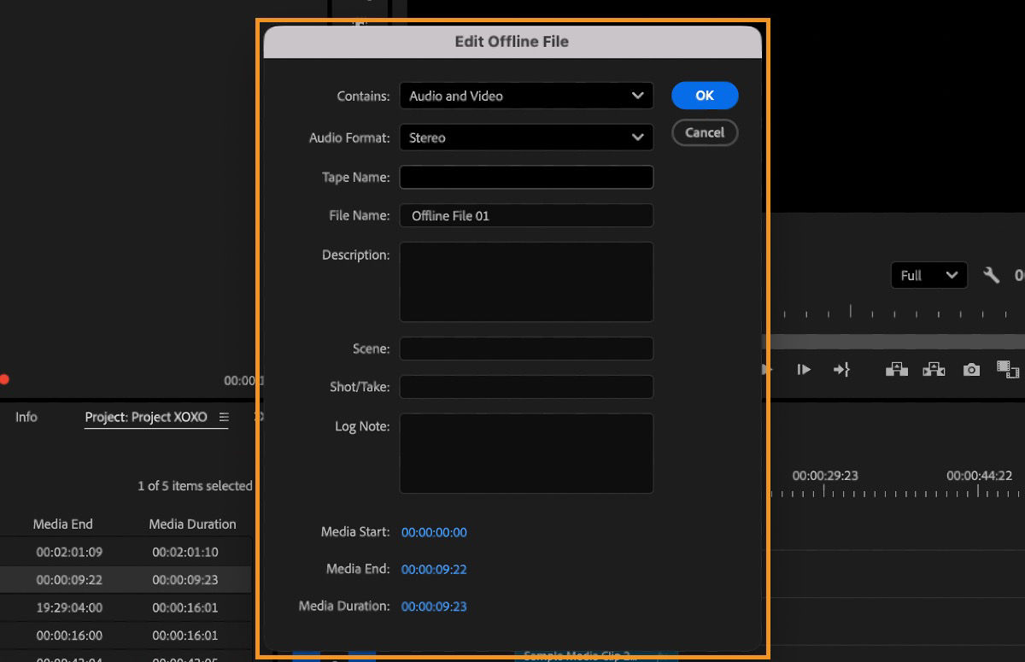This screenshot has width=1025, height=662.
Task: Open the Audio Format dropdown showing Stereo
Action: (526, 138)
